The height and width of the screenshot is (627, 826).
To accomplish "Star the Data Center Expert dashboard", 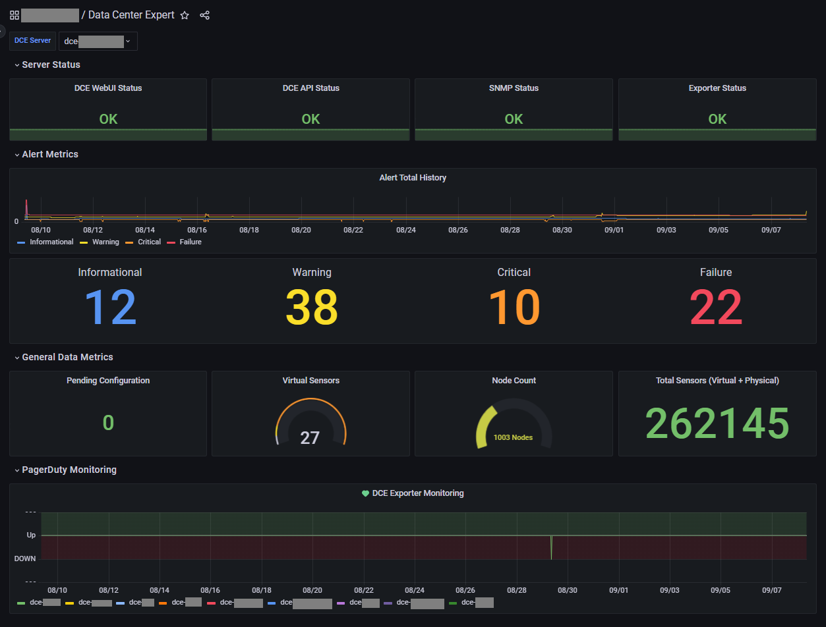I will tap(185, 15).
